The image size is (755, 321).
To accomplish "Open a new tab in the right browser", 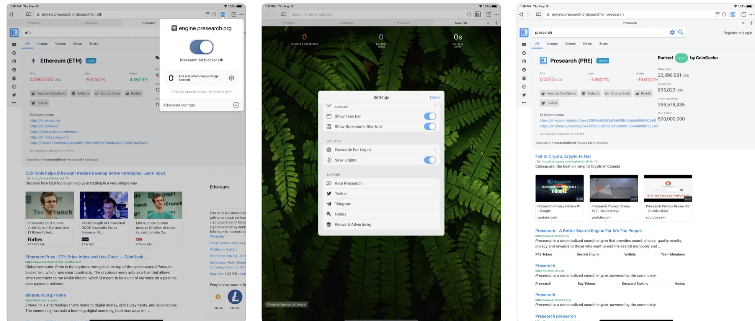I will pos(751,23).
